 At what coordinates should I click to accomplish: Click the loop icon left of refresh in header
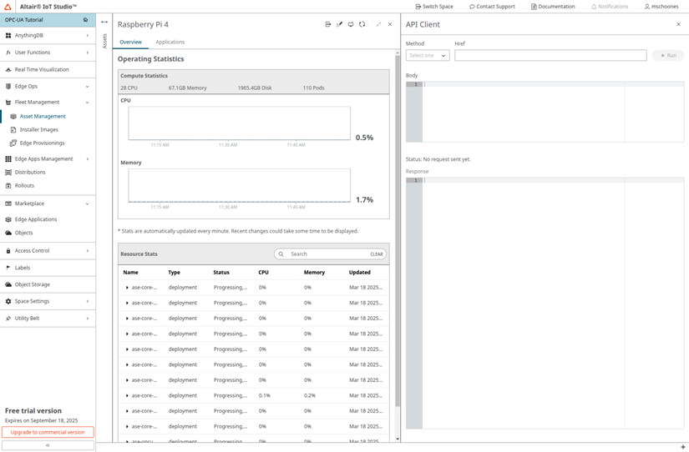click(x=351, y=24)
